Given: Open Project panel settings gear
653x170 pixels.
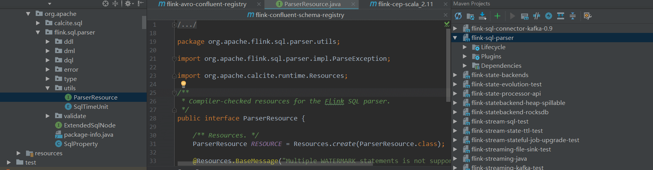Looking at the screenshot, I should click(x=129, y=3).
